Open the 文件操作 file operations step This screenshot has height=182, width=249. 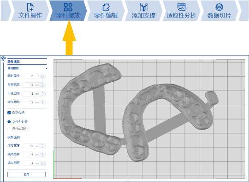(x=30, y=11)
